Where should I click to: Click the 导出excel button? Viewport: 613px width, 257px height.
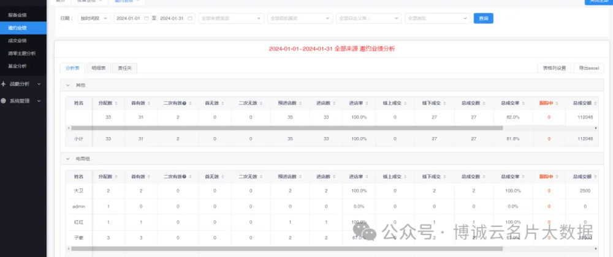pyautogui.click(x=588, y=68)
